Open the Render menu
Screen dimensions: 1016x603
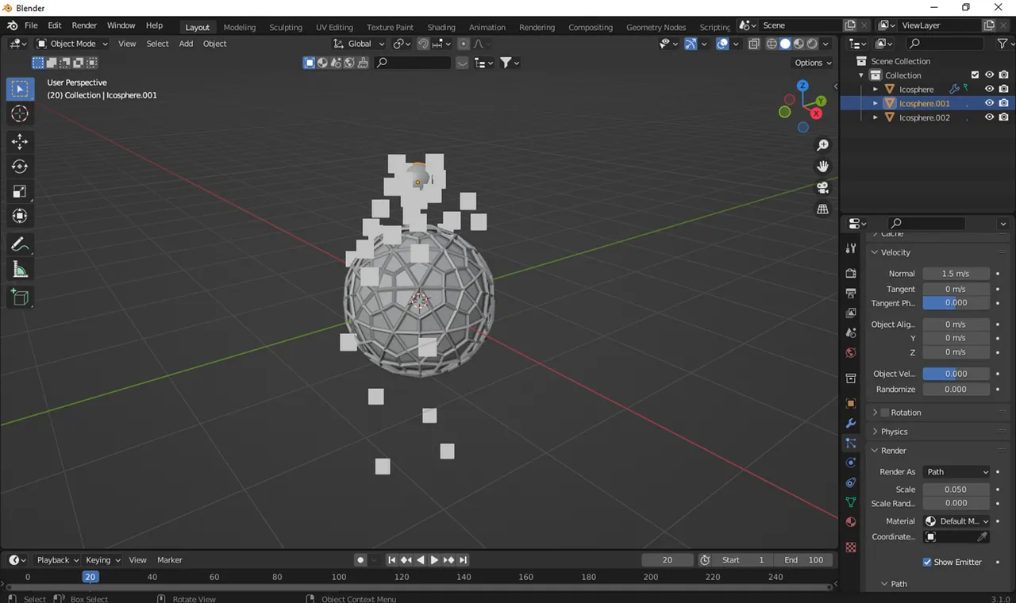[x=84, y=25]
